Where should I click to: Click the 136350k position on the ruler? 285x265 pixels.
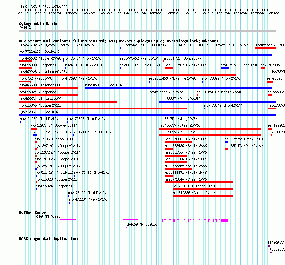click(x=22, y=13)
